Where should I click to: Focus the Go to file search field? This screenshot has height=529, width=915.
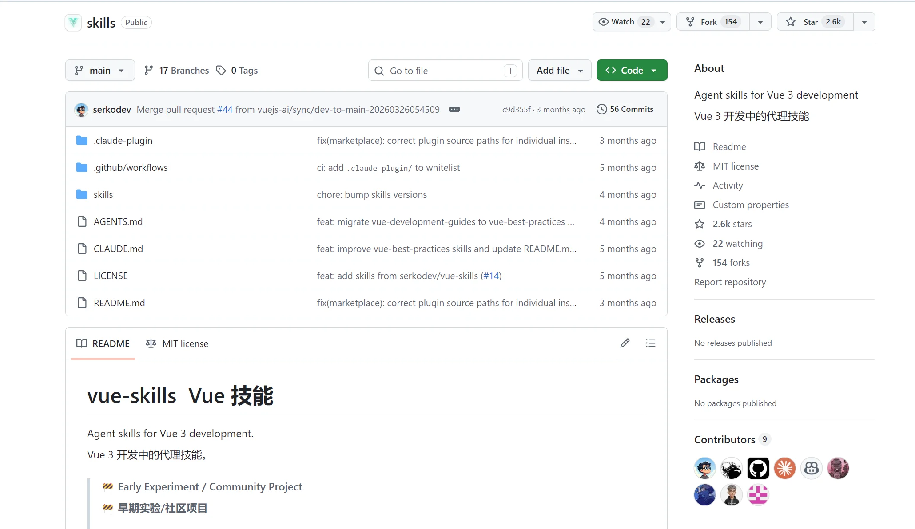(x=445, y=71)
